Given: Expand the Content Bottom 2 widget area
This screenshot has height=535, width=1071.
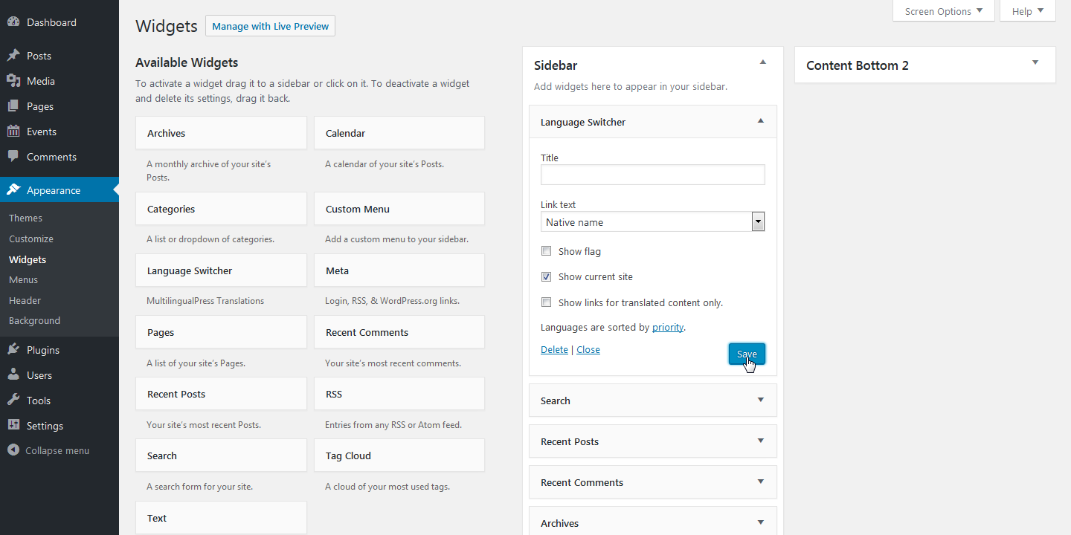Looking at the screenshot, I should pos(1034,63).
